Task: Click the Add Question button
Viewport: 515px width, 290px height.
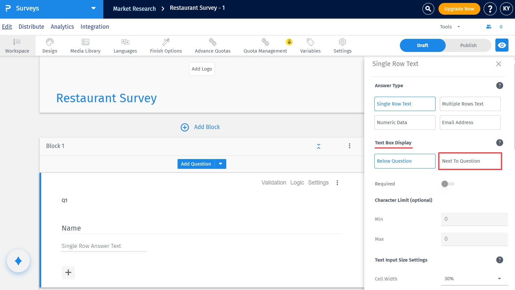Action: pyautogui.click(x=196, y=164)
